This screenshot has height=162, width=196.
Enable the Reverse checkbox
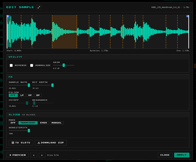coord(11,65)
